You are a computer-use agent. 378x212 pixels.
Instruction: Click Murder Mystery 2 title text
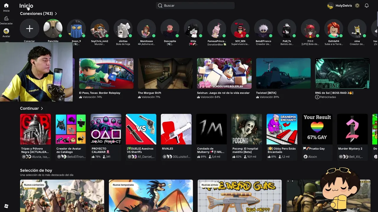click(350, 149)
